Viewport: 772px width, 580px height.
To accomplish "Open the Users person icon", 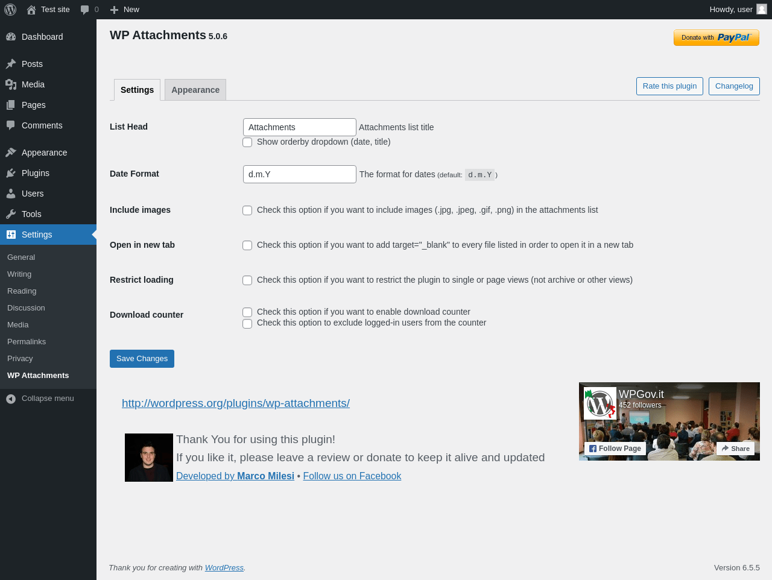I will coord(11,194).
